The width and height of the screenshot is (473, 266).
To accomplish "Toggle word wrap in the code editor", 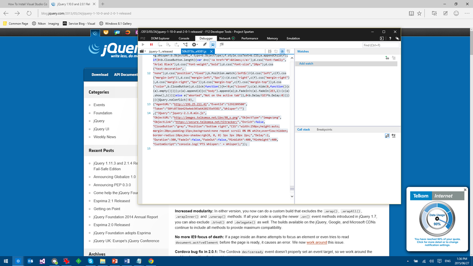I will coord(276,51).
